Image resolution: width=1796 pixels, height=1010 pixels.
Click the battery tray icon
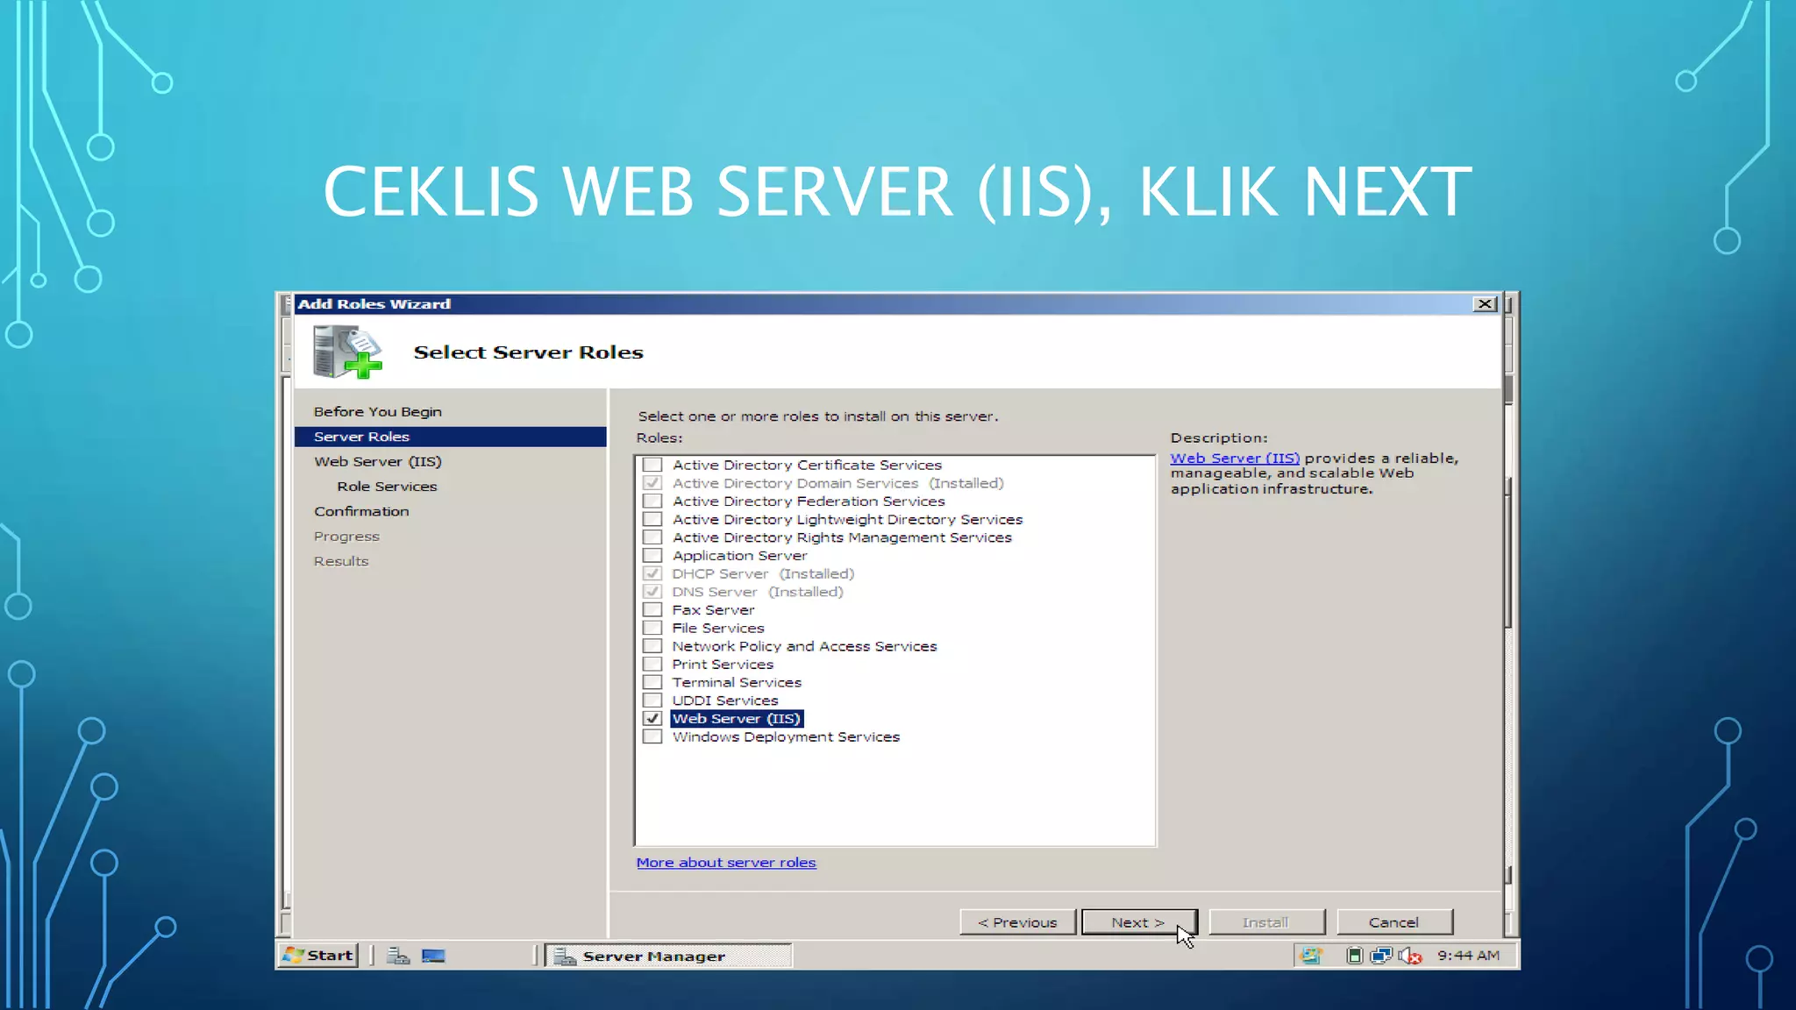[1354, 956]
